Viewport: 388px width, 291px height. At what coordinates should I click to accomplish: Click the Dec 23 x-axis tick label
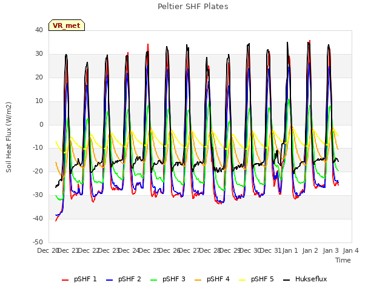tap(109, 250)
